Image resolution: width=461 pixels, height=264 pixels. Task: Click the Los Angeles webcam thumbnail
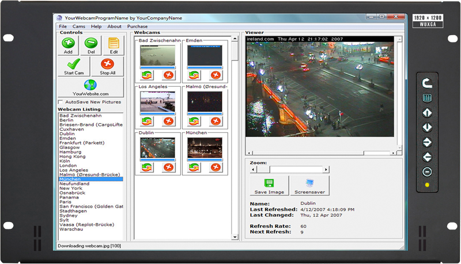(x=158, y=102)
